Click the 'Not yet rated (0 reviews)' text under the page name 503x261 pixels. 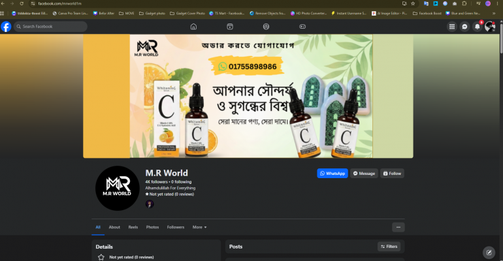point(172,194)
